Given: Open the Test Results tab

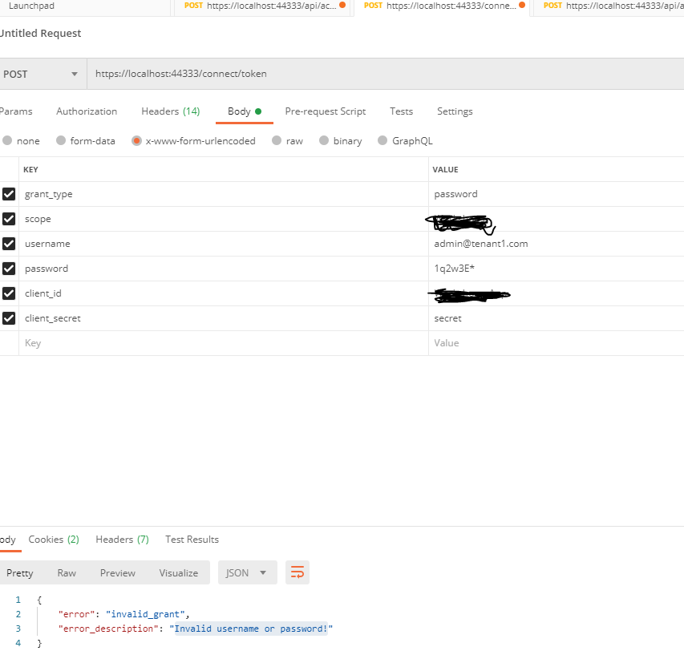Looking at the screenshot, I should coord(192,539).
